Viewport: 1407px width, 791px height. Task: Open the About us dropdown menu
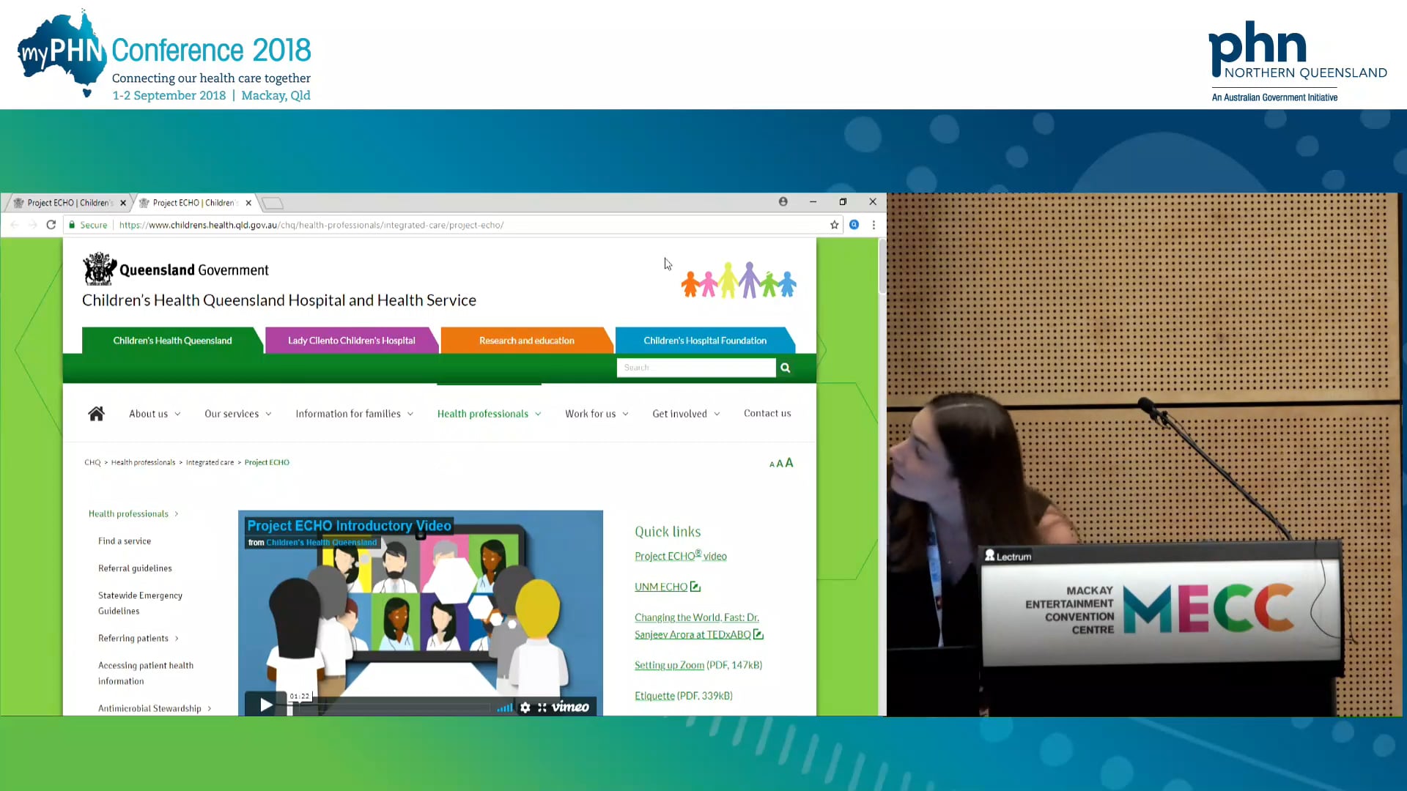[x=154, y=413]
